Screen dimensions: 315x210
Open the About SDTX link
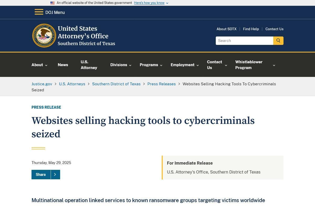click(x=227, y=29)
